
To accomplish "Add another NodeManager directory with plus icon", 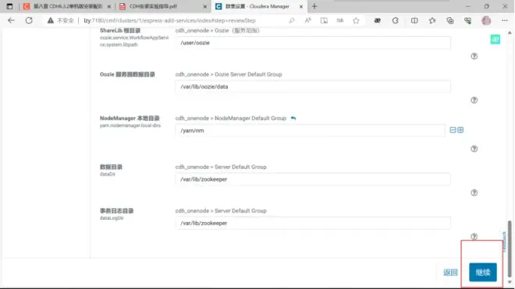I will [x=460, y=130].
